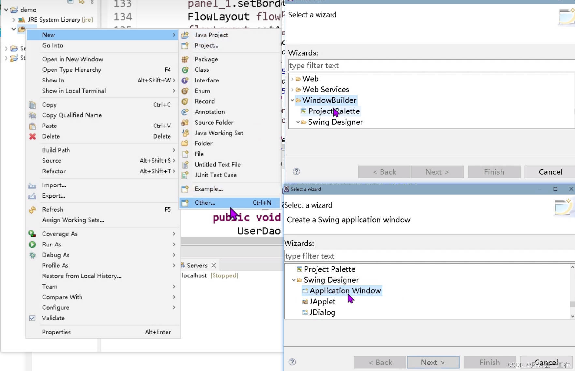Select JDialog in the wizard list
This screenshot has width=575, height=371.
(319, 312)
